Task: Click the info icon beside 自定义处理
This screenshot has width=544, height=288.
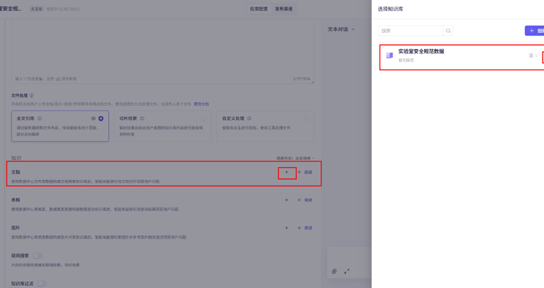Action: coord(249,118)
